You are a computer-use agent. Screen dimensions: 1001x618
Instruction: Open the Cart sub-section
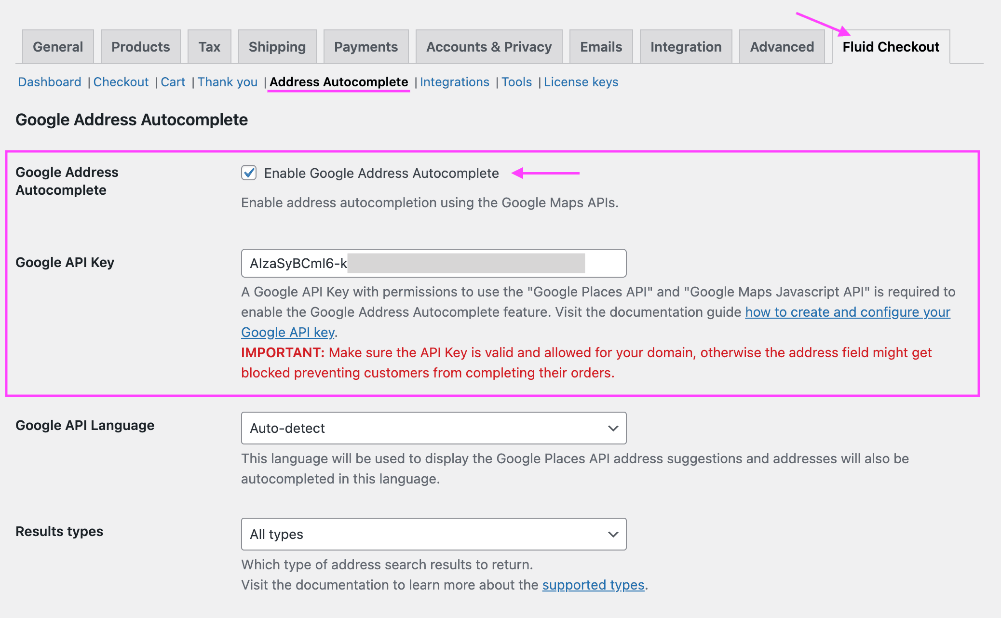pos(173,82)
